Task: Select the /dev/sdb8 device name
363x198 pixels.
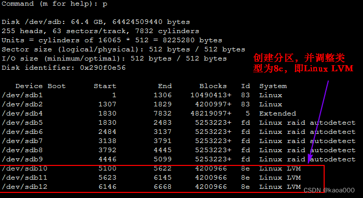Action: tap(22, 150)
